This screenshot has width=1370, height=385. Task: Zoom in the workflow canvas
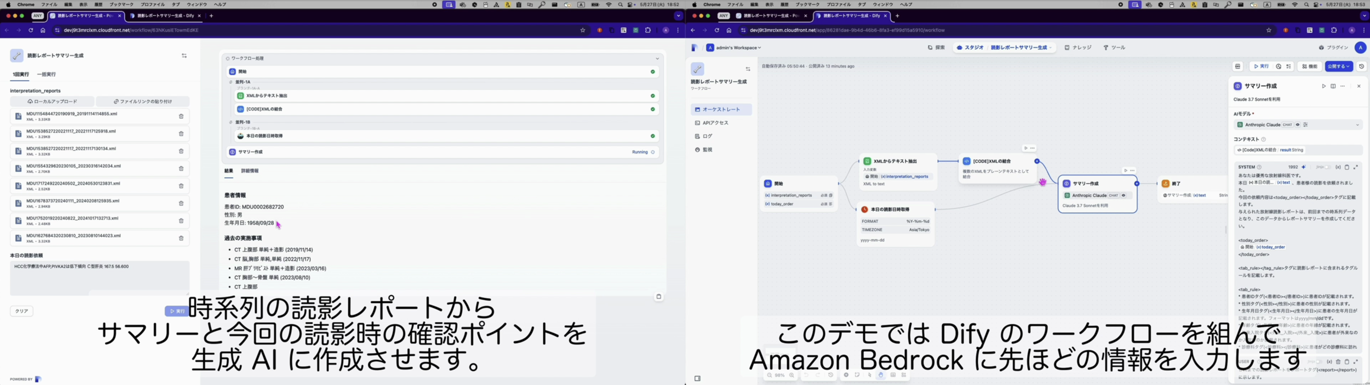792,375
